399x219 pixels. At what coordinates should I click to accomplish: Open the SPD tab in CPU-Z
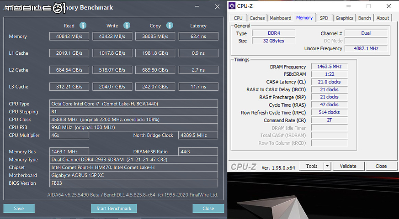[x=324, y=18]
